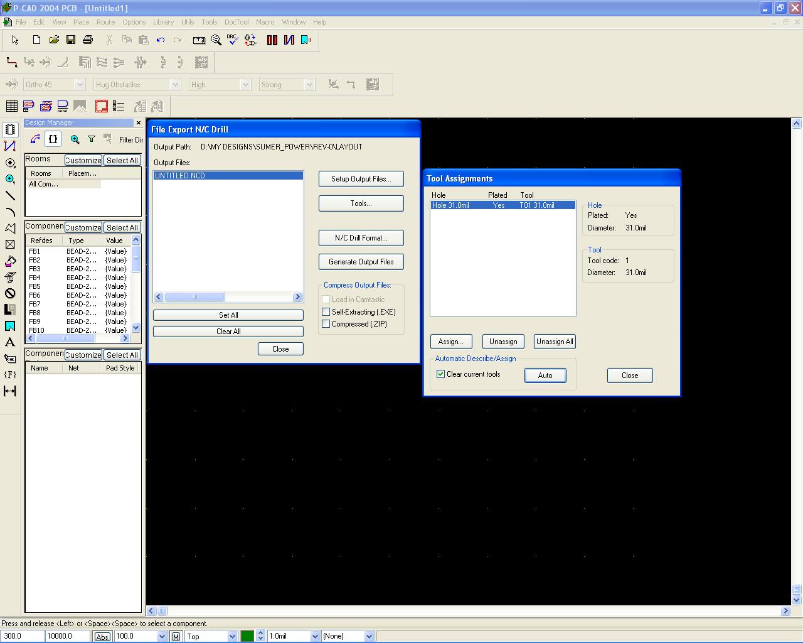Viewport: 803px width, 643px height.
Task: Click the Output Files horizontal scrollbar thumb
Action: point(194,297)
